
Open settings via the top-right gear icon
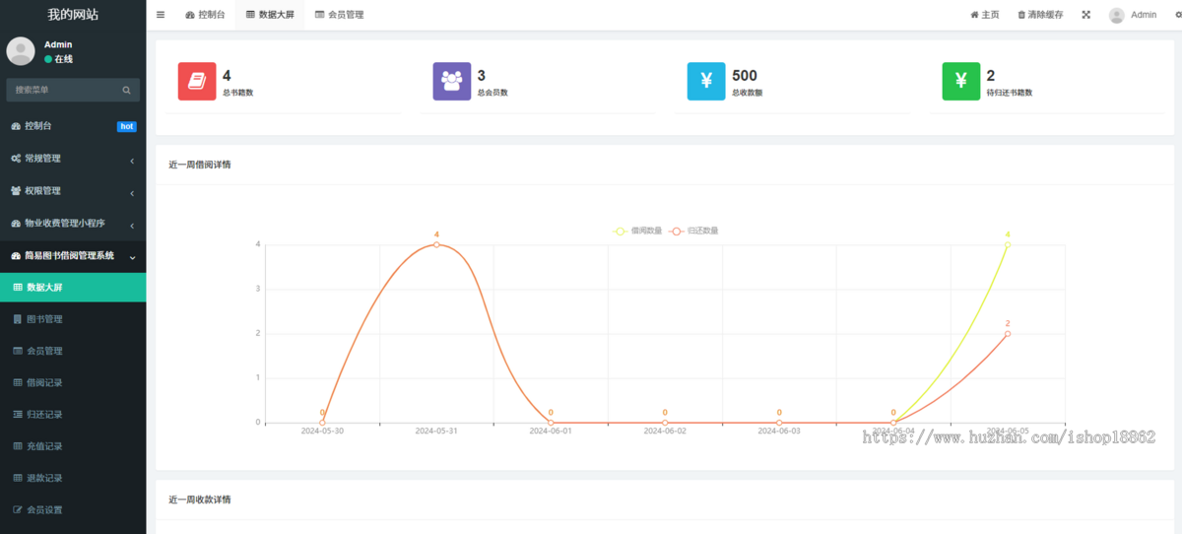(x=1176, y=15)
